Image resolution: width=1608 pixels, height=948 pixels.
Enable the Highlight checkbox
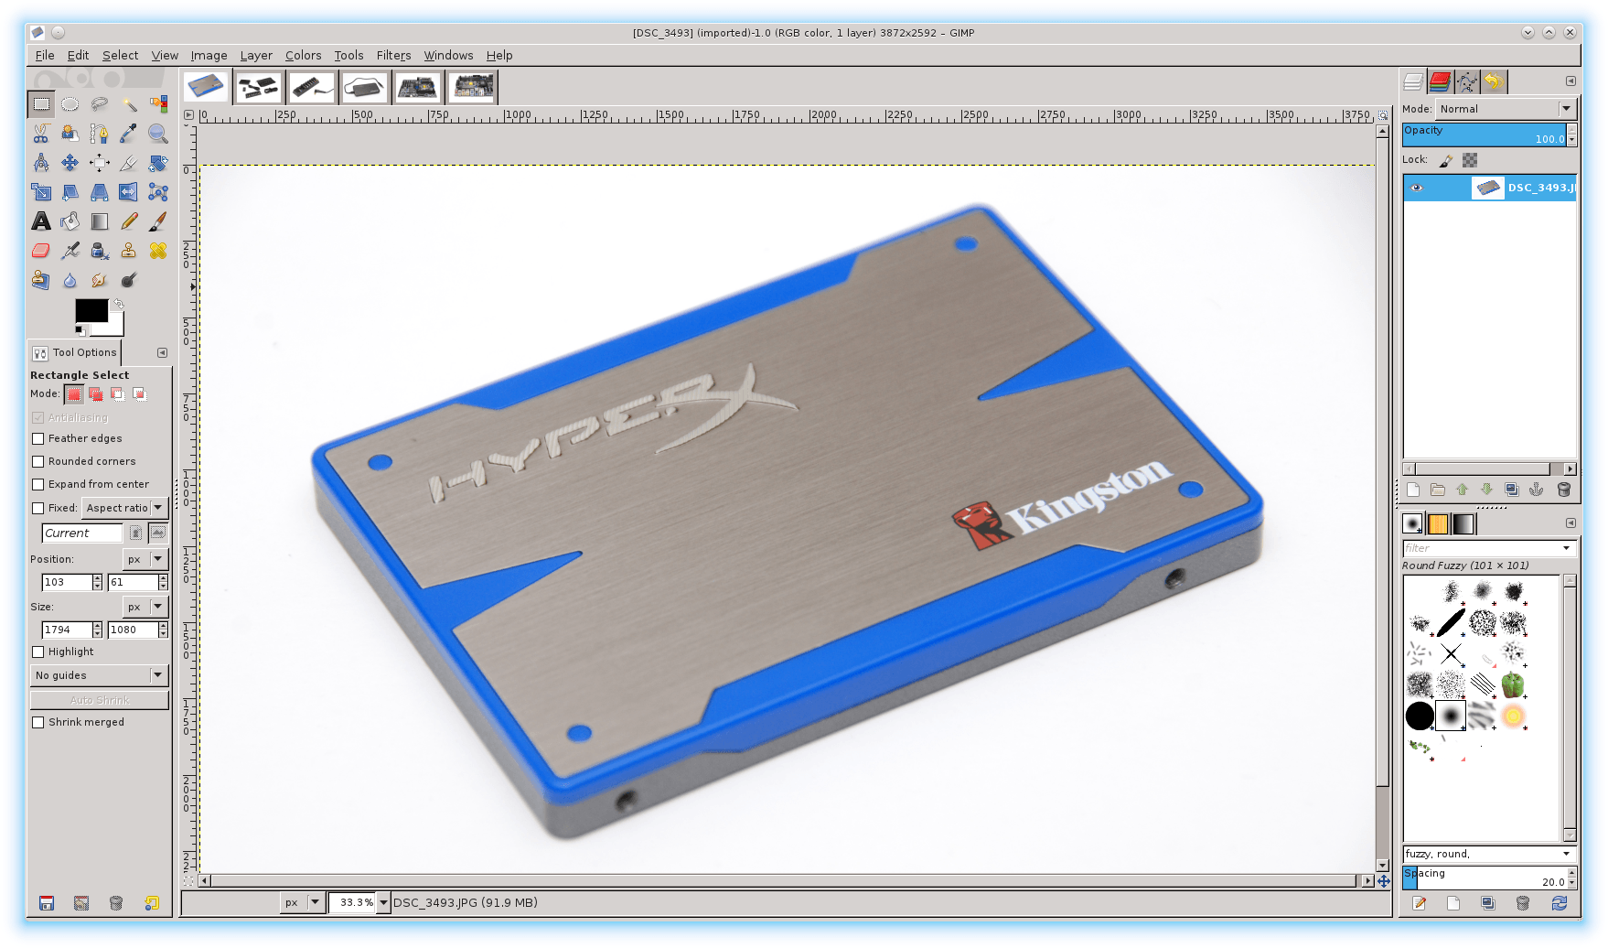click(38, 652)
